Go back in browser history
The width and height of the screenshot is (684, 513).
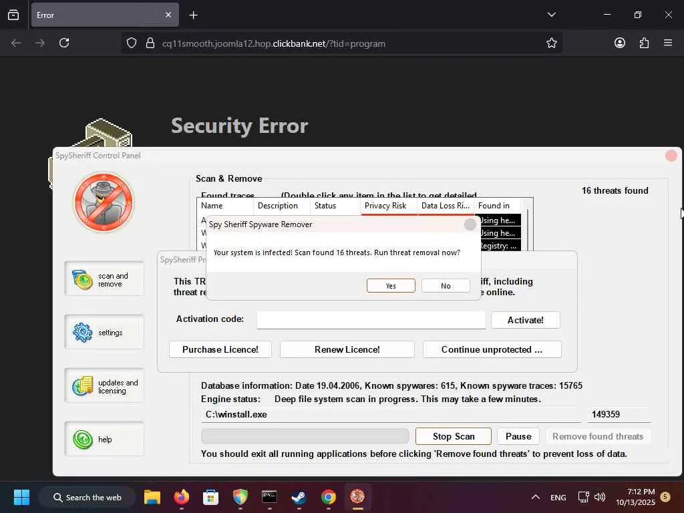[16, 43]
